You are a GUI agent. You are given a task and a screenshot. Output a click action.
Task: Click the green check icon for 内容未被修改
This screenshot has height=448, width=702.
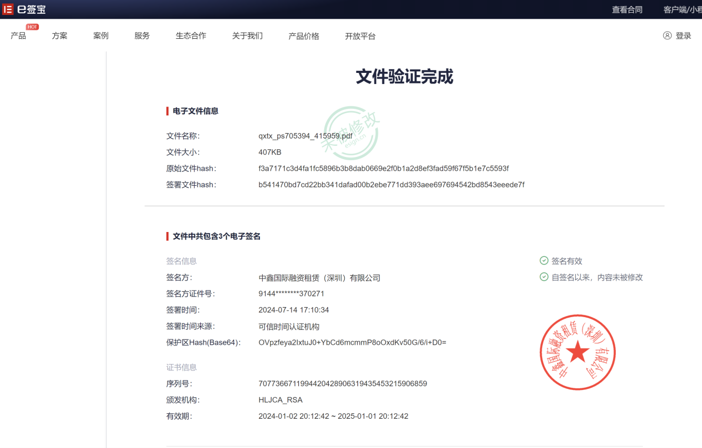click(x=544, y=277)
